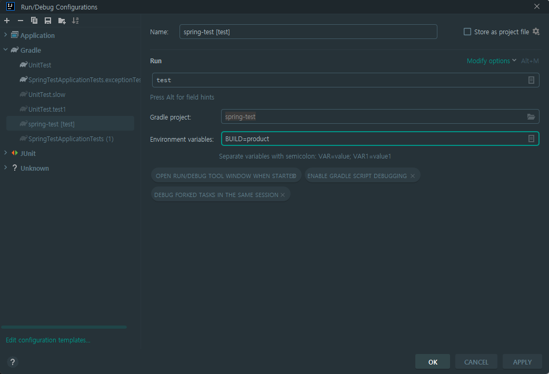Expand the Run tasks field with its list icon
Viewport: 549px width, 374px height.
(531, 80)
